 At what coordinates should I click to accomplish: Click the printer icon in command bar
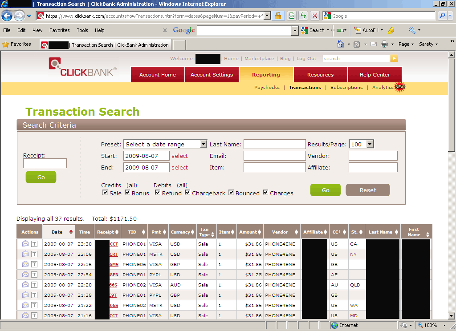(x=384, y=44)
